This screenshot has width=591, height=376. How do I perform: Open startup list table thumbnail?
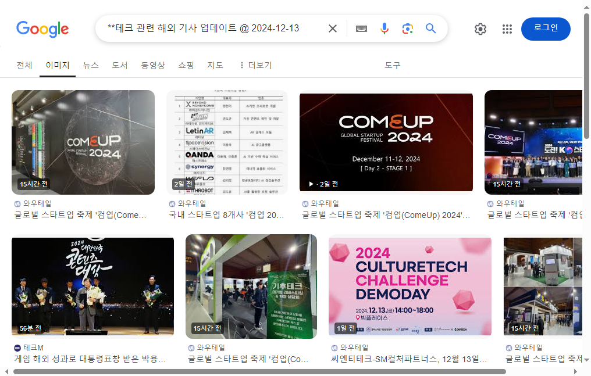click(x=227, y=142)
